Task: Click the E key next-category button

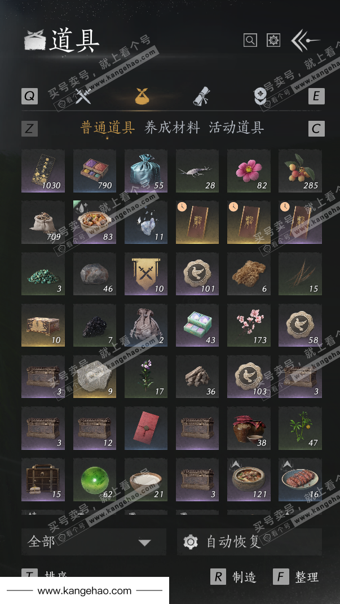Action: (x=316, y=97)
